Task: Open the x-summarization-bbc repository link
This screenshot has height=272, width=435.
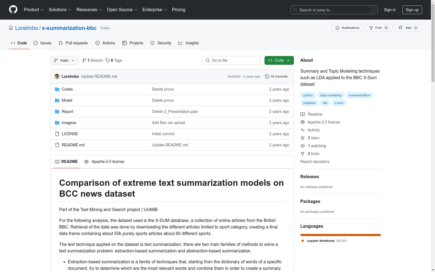Action: coord(69,28)
